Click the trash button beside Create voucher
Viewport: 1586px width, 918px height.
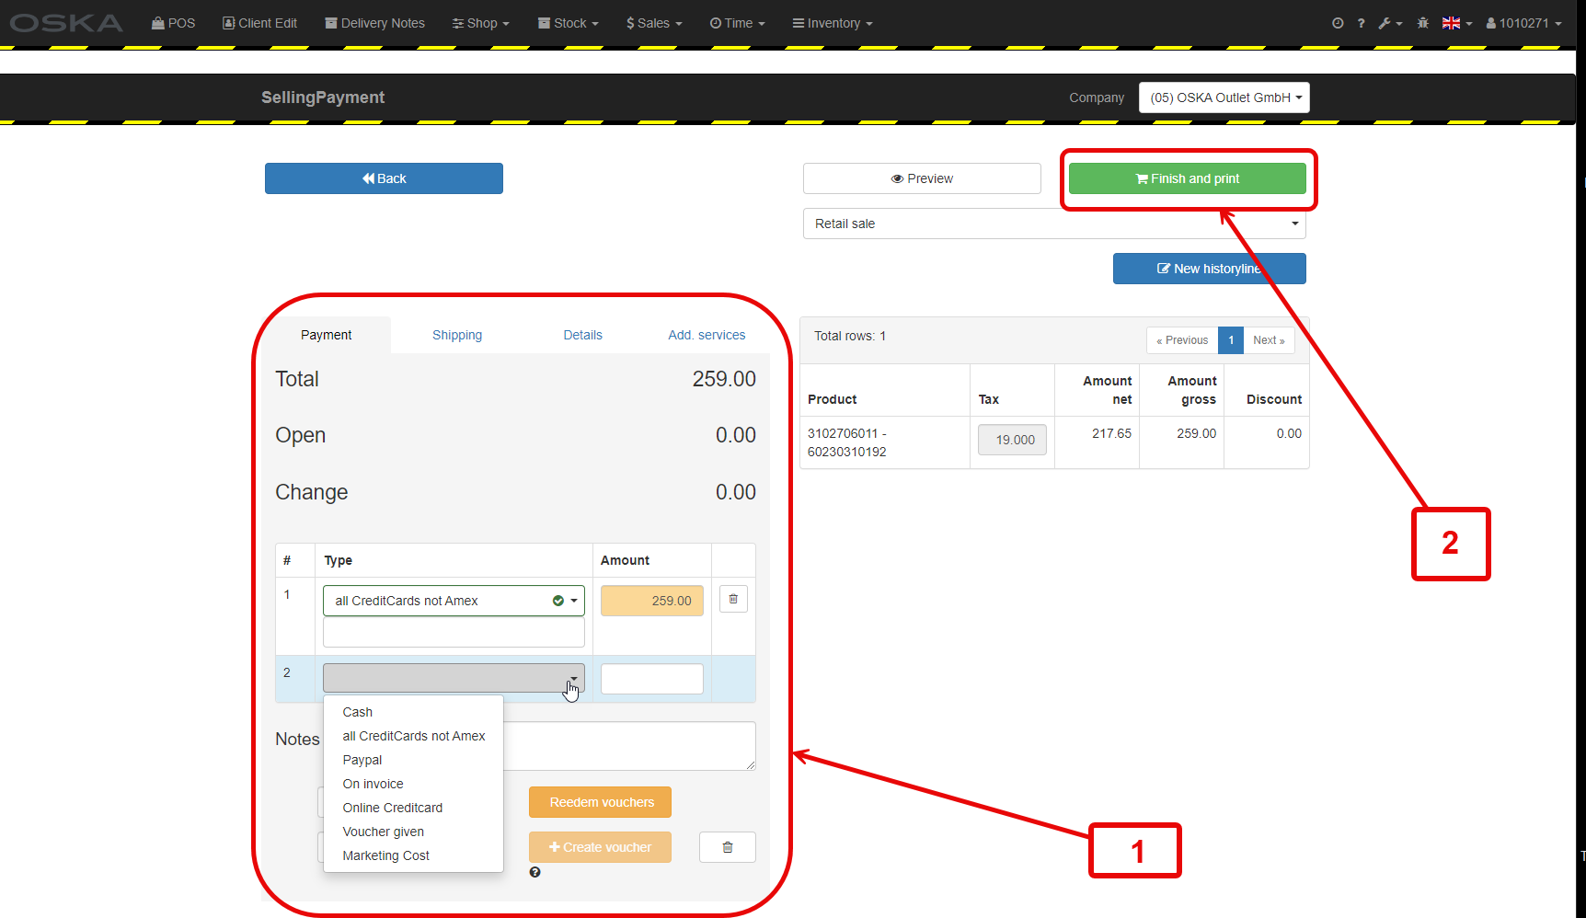(728, 847)
